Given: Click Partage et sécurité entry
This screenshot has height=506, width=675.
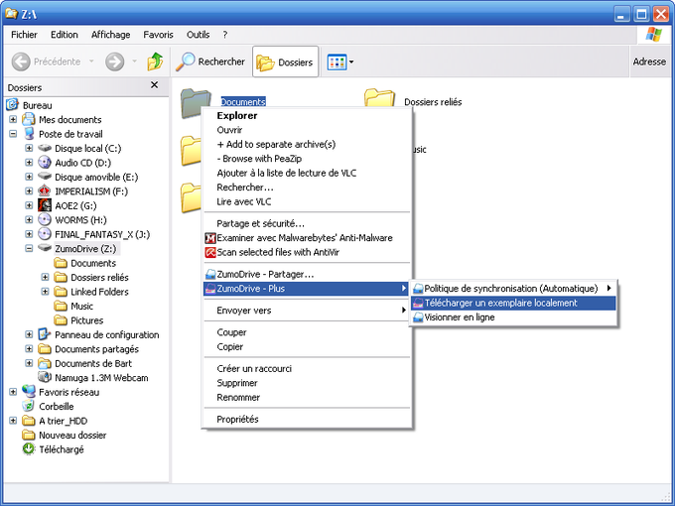Looking at the screenshot, I should 307,223.
